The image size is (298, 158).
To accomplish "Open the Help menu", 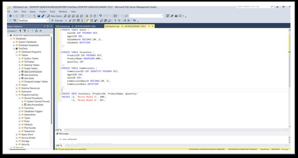I will coord(73,12).
